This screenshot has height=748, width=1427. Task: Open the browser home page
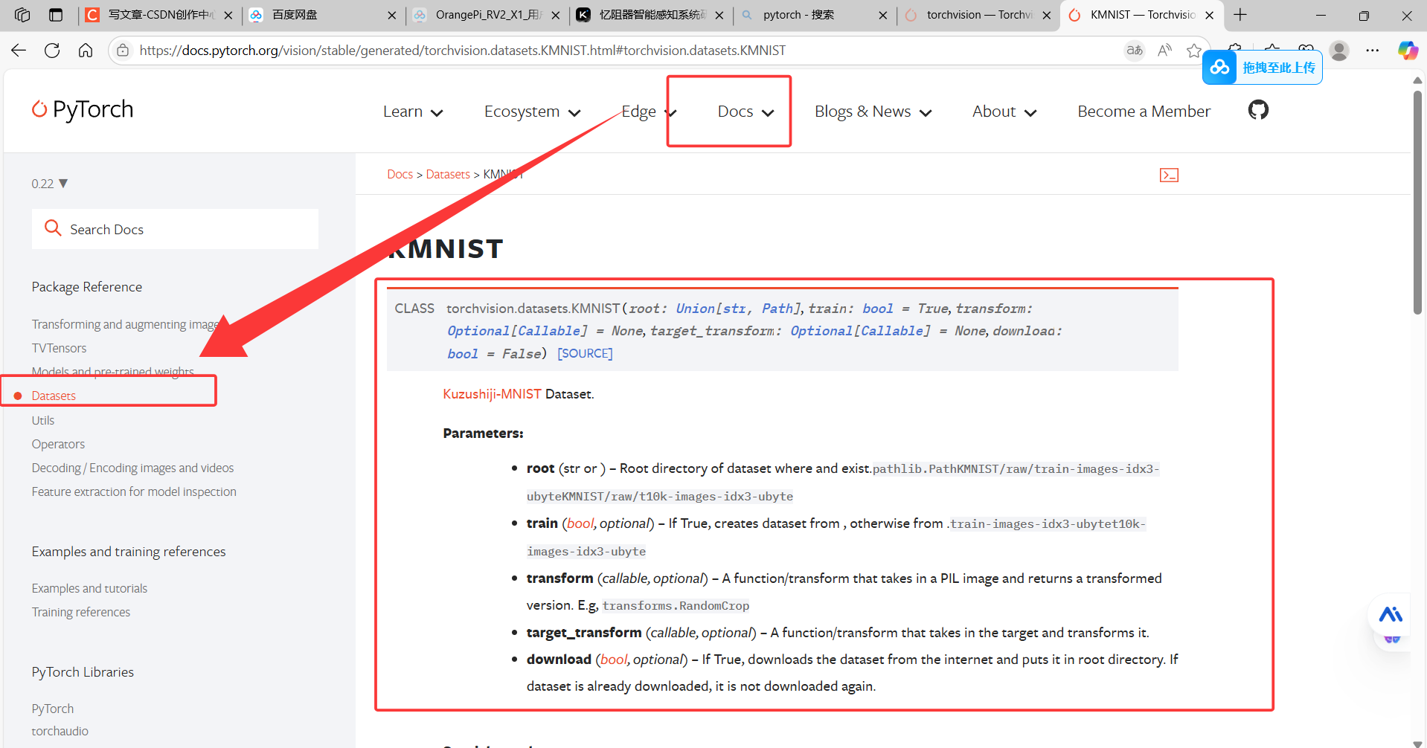[x=86, y=51]
